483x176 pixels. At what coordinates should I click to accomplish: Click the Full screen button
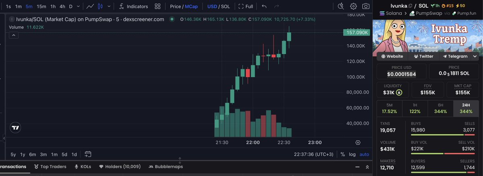pos(246,6)
